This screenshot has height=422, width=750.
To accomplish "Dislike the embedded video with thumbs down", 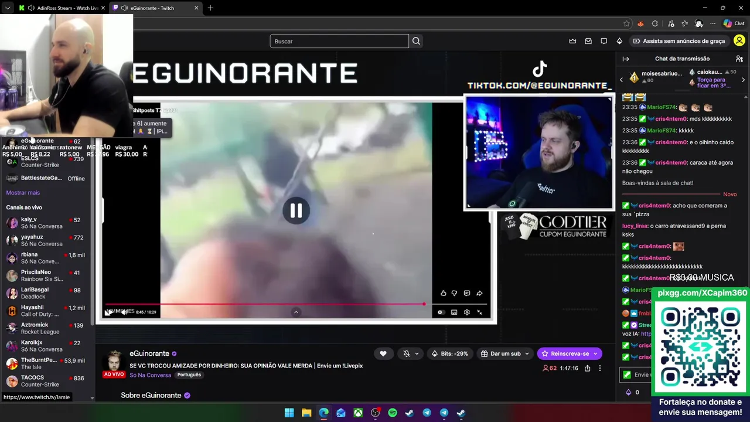I will (x=454, y=293).
